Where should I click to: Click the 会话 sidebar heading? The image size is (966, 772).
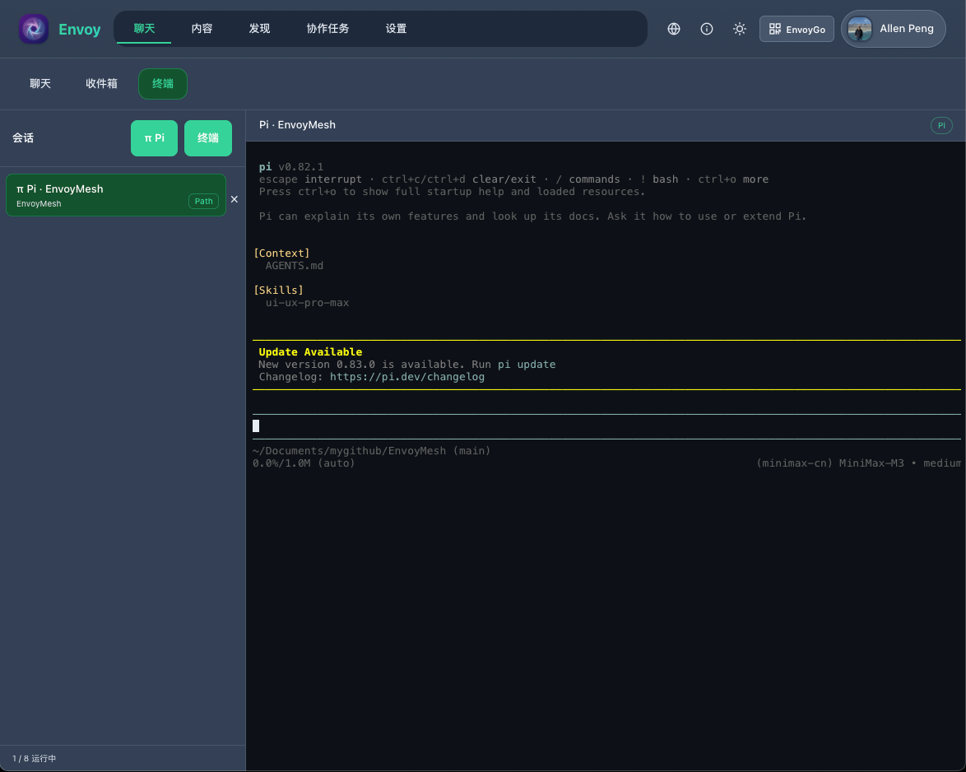point(23,138)
